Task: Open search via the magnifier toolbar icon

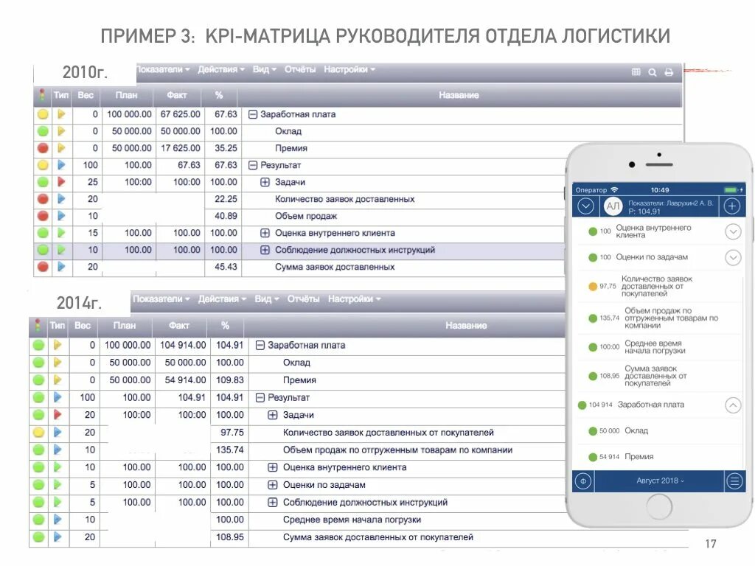Action: point(653,71)
